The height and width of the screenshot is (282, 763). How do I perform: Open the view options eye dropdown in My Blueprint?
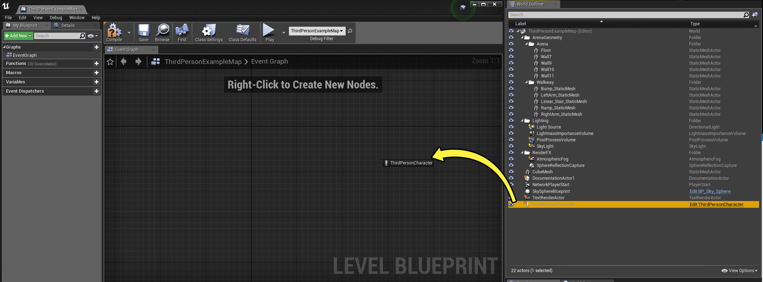(x=92, y=36)
